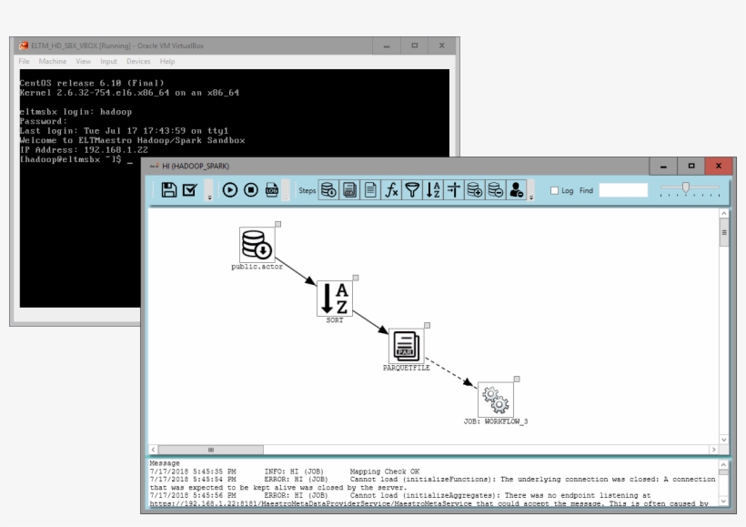Click the Find input field
Viewport: 746px width, 527px height.
(623, 190)
